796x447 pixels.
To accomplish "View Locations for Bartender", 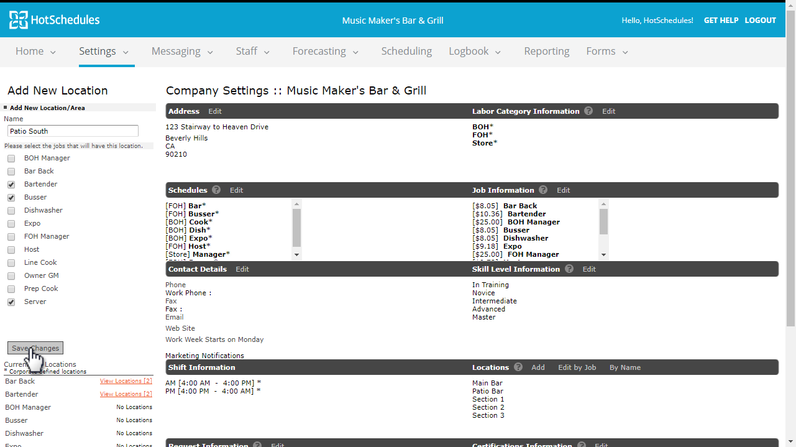I will click(126, 394).
